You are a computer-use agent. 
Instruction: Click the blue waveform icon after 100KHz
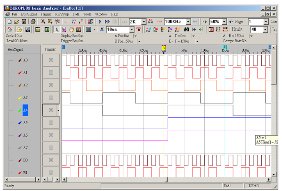point(195,22)
